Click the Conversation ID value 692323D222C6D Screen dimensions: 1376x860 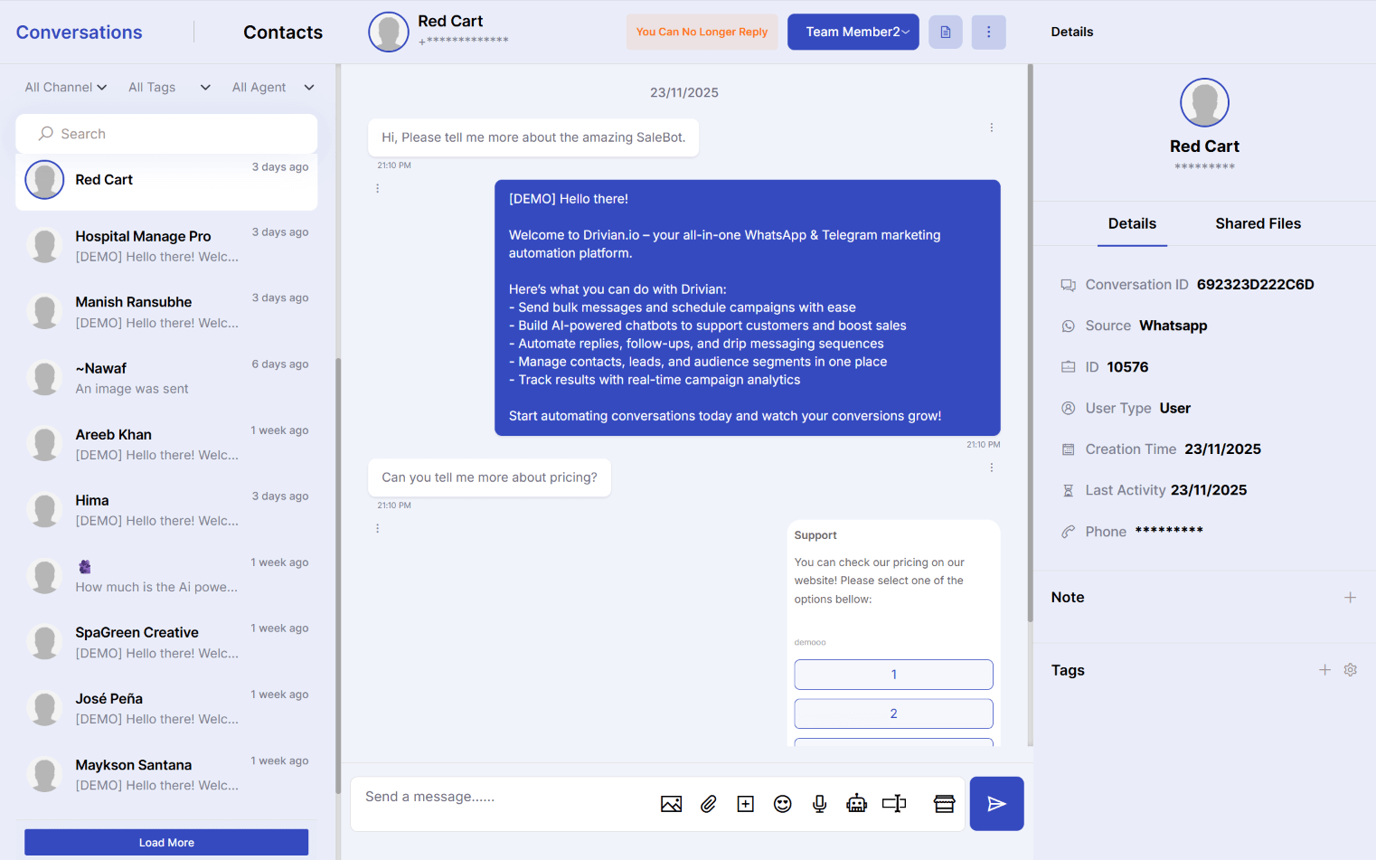pos(1255,285)
